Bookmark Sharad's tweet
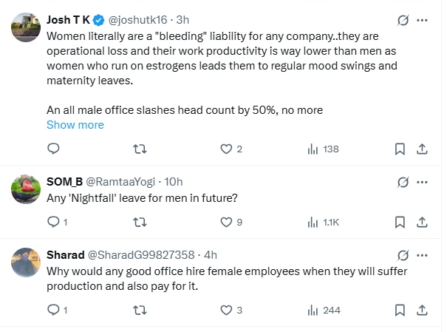The width and height of the screenshot is (447, 332). pyautogui.click(x=400, y=310)
